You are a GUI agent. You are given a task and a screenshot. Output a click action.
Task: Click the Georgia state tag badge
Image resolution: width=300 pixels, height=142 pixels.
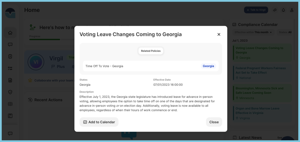tap(208, 66)
